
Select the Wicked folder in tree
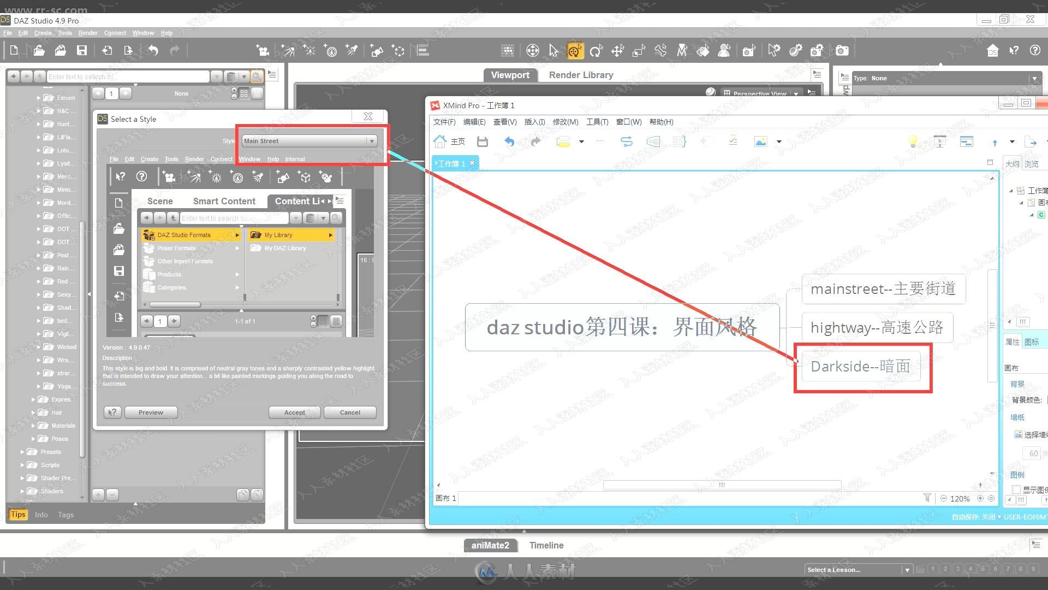pyautogui.click(x=67, y=347)
